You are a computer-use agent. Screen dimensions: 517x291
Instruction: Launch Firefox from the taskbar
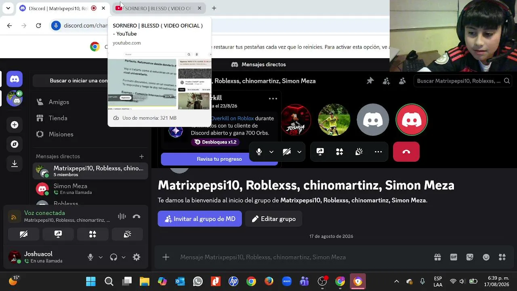pos(269,281)
